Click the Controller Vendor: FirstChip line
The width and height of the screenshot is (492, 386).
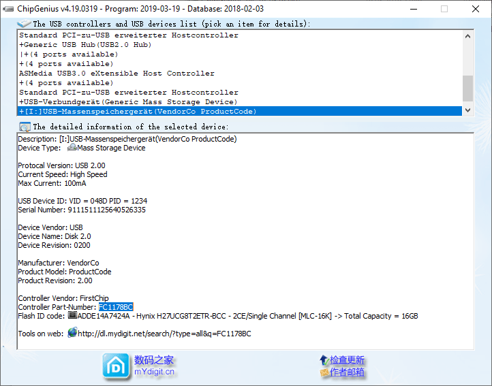point(63,298)
